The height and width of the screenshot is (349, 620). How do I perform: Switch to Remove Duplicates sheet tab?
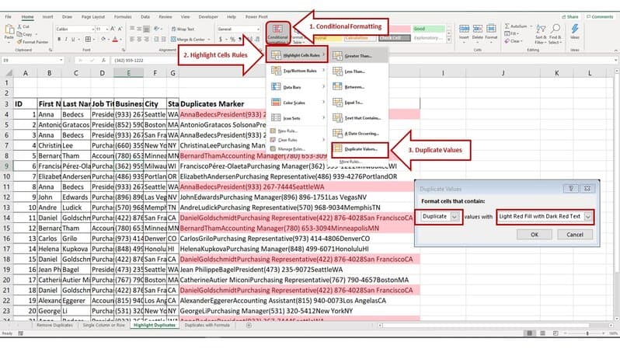(x=54, y=325)
